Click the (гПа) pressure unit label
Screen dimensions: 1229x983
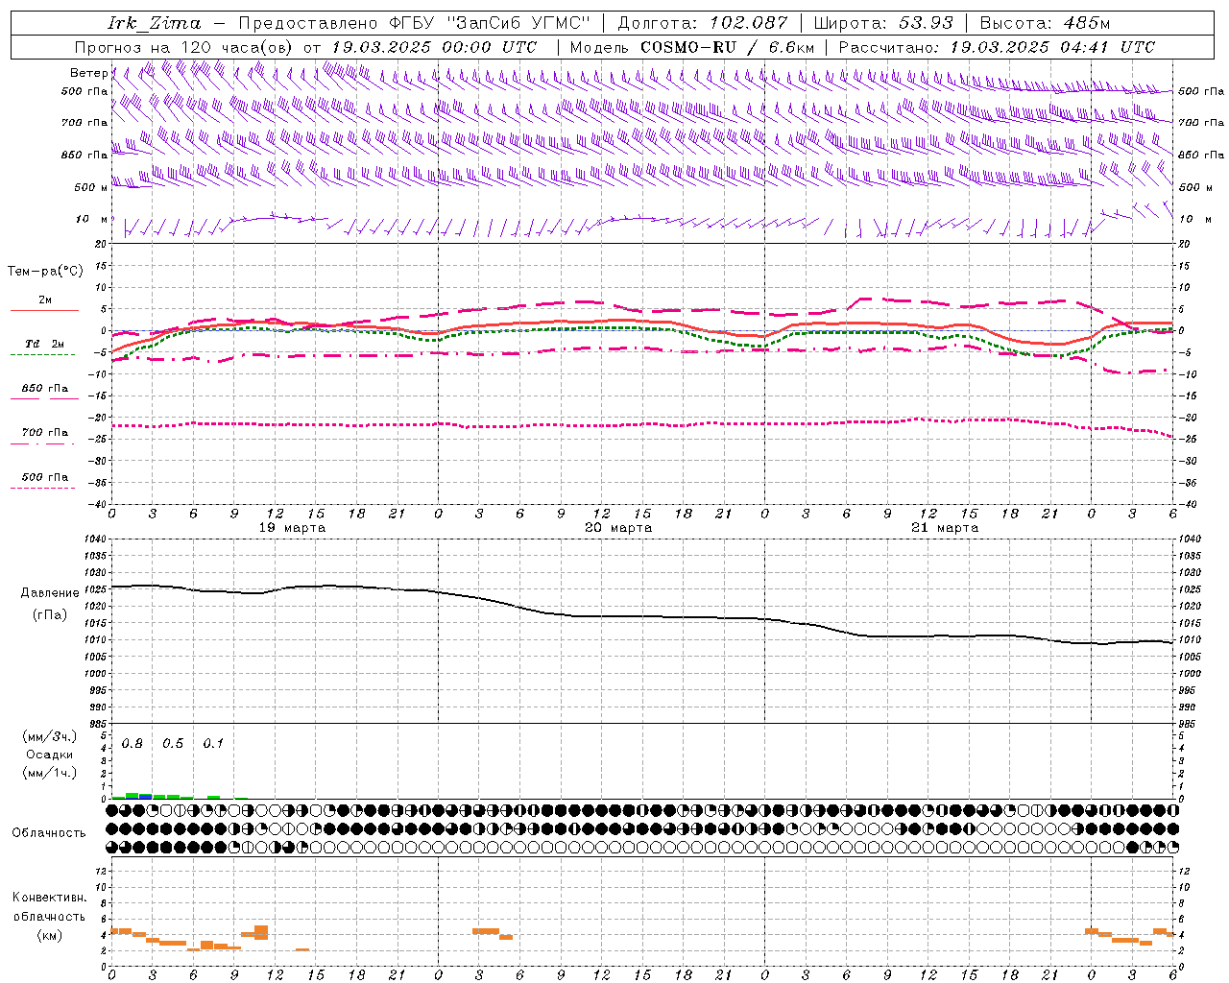pos(50,615)
